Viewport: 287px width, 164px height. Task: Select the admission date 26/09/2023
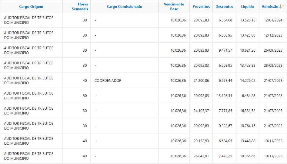pyautogui.click(x=273, y=50)
